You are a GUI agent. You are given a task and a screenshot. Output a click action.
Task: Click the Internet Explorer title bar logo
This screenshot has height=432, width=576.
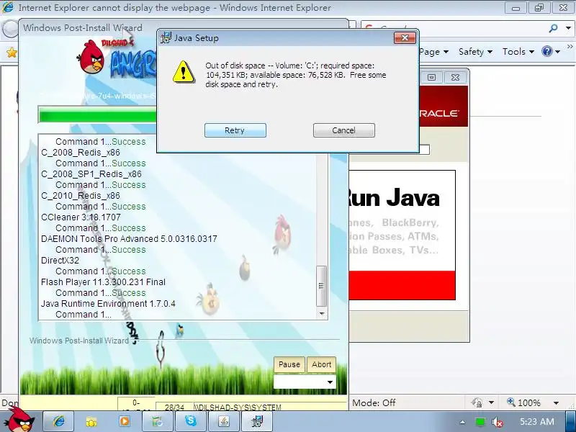[7, 7]
